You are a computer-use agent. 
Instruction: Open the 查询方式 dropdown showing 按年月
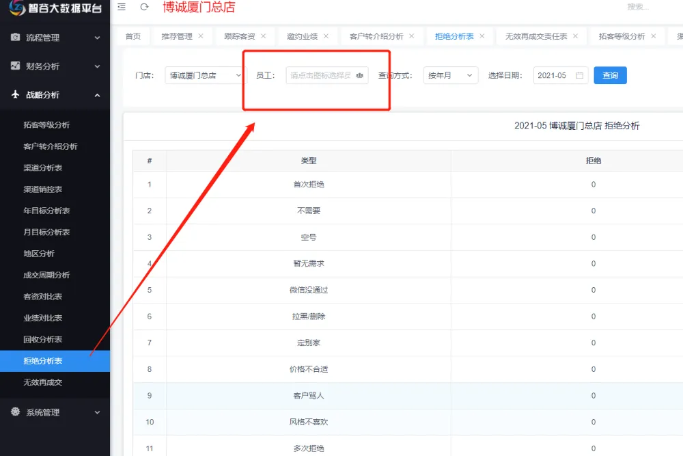(x=451, y=76)
